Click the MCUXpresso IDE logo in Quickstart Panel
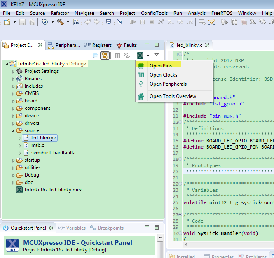 coord(12,245)
